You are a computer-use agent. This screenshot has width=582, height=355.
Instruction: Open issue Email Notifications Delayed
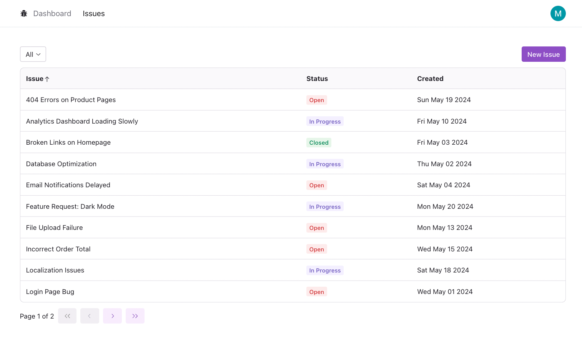pyautogui.click(x=68, y=185)
